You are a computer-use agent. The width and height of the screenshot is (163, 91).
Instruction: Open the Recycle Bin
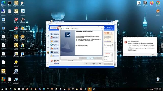pos(158,80)
